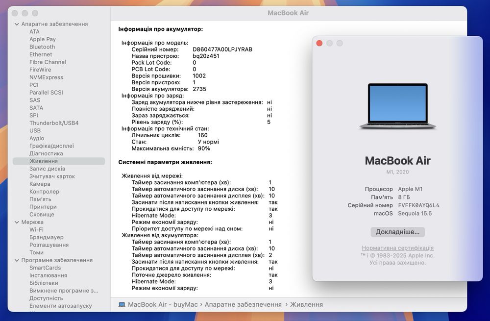Click the Системні параметри живлення heading

[x=165, y=162]
